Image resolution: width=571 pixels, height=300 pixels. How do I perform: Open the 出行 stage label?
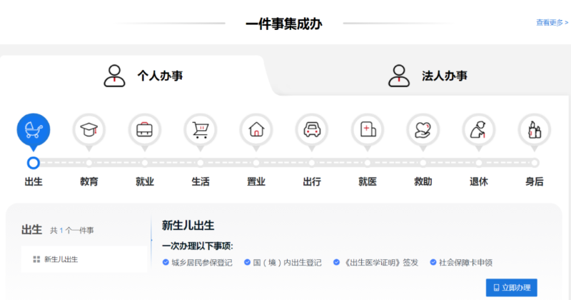(x=312, y=181)
